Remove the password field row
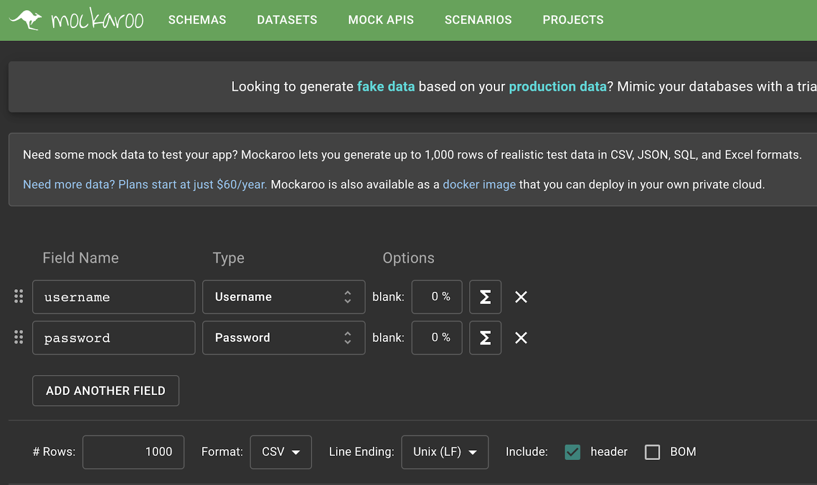The image size is (817, 485). tap(521, 338)
